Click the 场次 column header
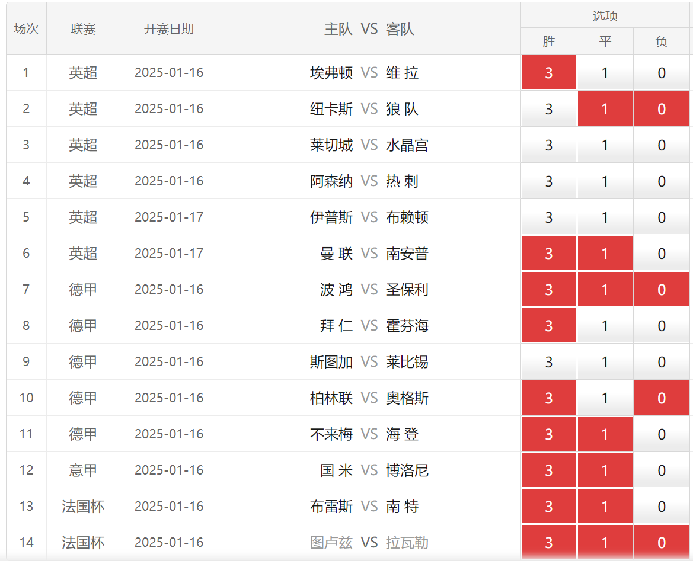 (26, 28)
